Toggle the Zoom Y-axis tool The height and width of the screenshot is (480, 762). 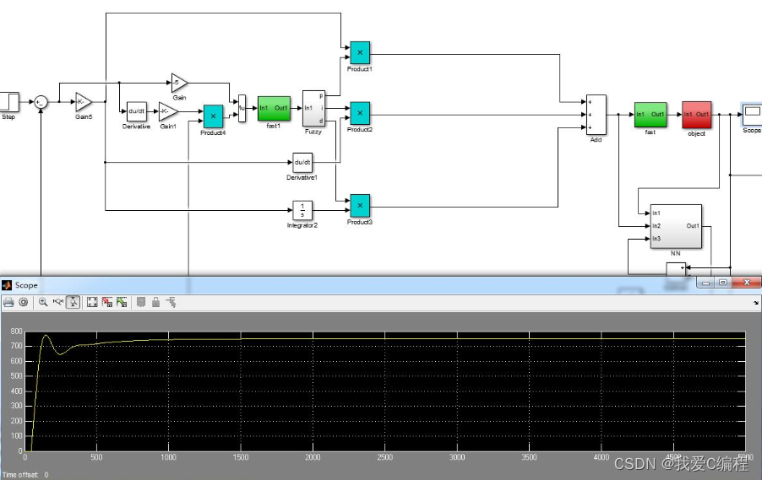tap(73, 302)
